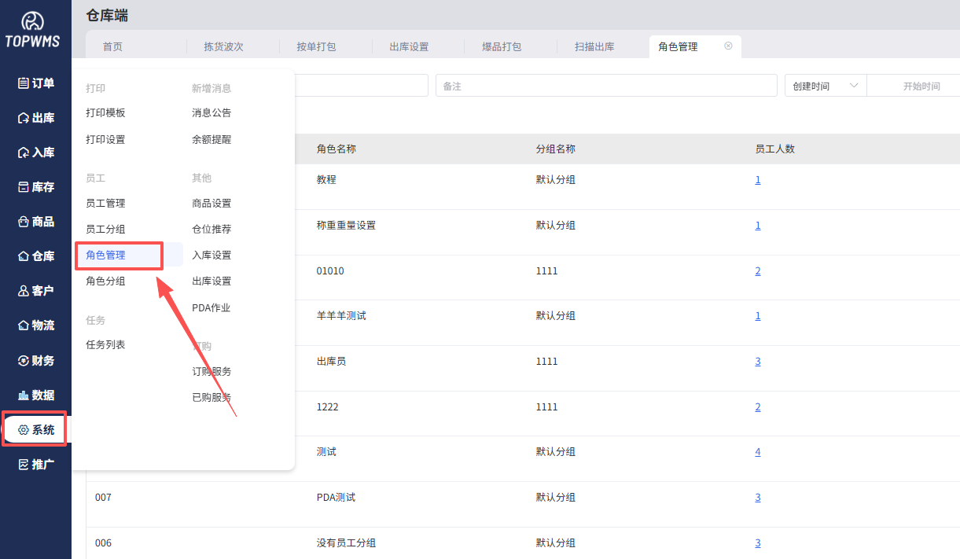The width and height of the screenshot is (960, 559).
Task: Click employee count link for PDA测试
Action: [x=758, y=498]
